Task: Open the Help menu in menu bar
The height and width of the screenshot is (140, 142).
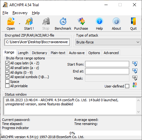Action: (36, 13)
